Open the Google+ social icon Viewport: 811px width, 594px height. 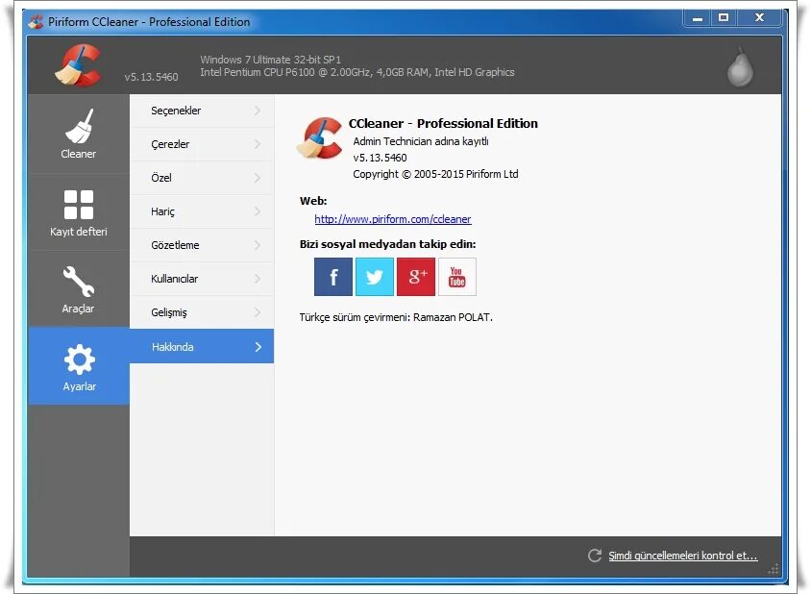pyautogui.click(x=416, y=277)
